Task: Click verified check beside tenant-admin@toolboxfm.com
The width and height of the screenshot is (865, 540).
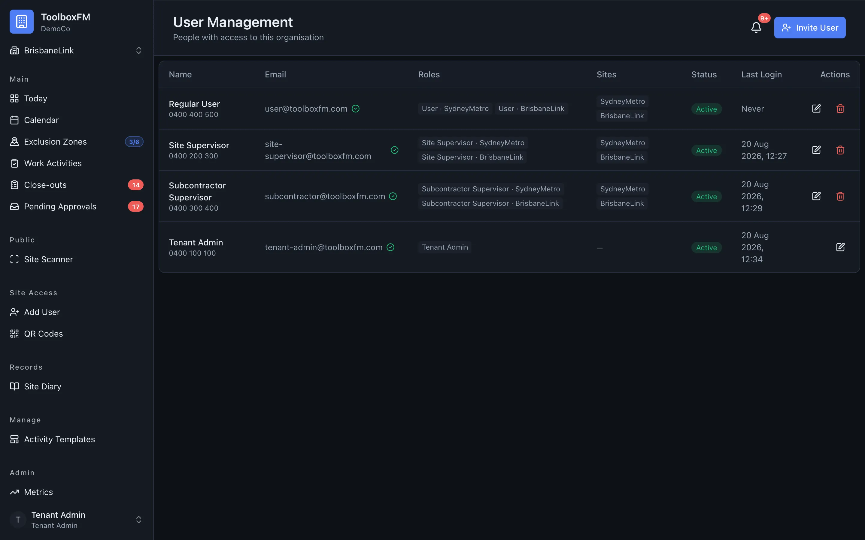Action: (x=391, y=247)
